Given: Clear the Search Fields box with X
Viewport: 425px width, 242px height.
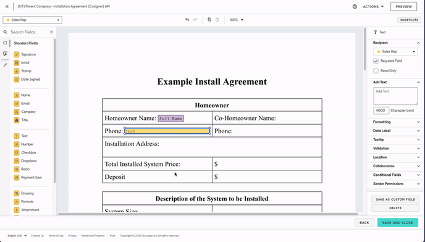Looking at the screenshot, I should tap(51, 32).
